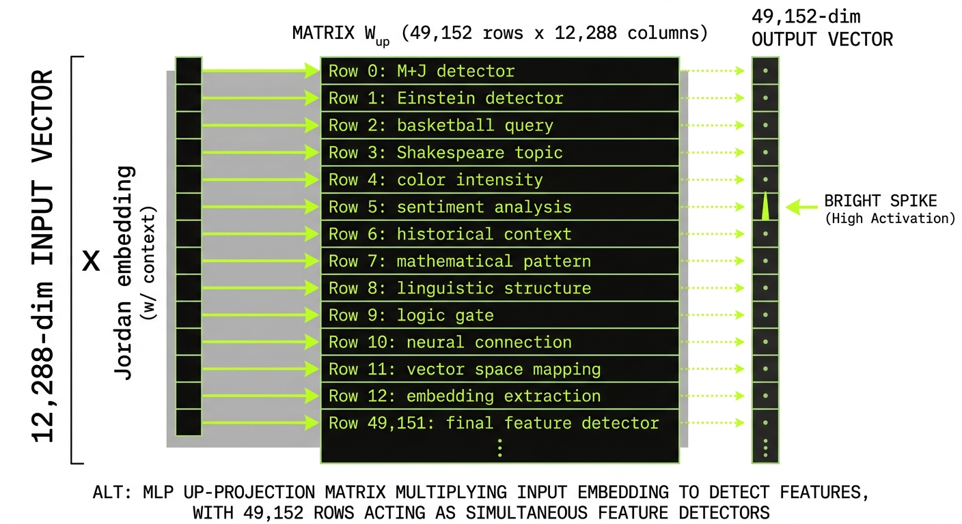Image resolution: width=962 pixels, height=524 pixels.
Task: Select the "Row 5: sentiment analysis" row
Action: click(500, 207)
